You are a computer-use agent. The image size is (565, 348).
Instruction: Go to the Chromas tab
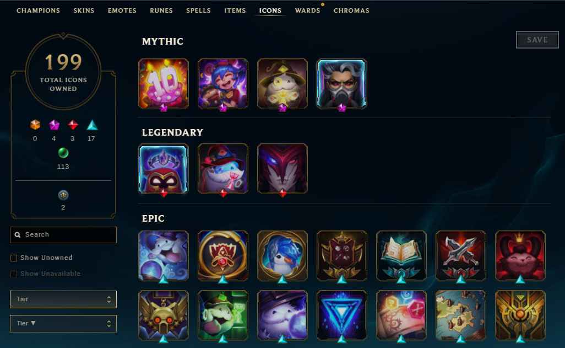pos(351,10)
